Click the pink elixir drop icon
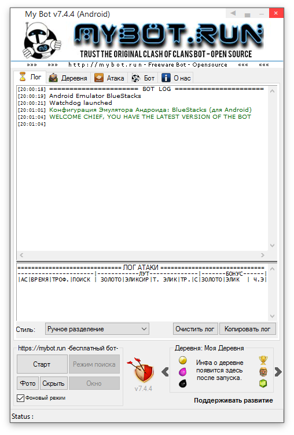Image resolution: width=294 pixels, height=435 pixels. [183, 371]
